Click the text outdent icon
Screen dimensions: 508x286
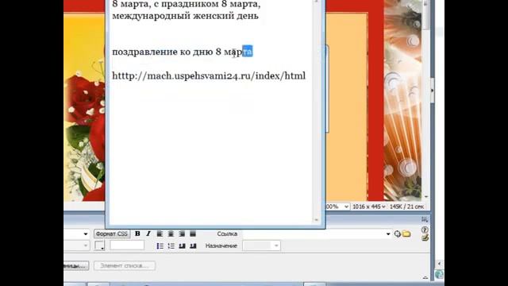(x=182, y=246)
